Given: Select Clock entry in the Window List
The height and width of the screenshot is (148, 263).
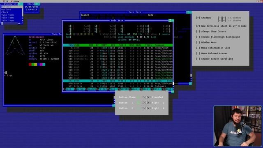Looking at the screenshot, I should click(x=5, y=12).
